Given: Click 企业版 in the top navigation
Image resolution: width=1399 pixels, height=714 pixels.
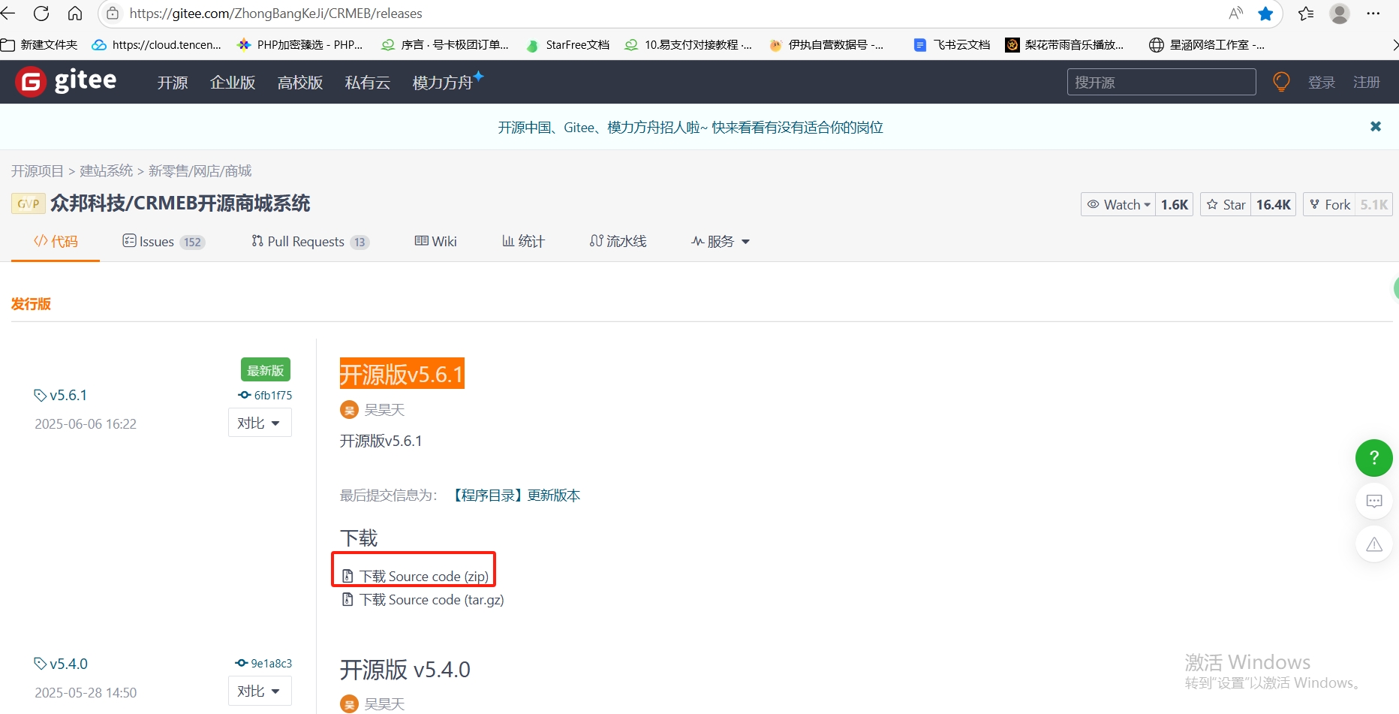Looking at the screenshot, I should (x=233, y=83).
